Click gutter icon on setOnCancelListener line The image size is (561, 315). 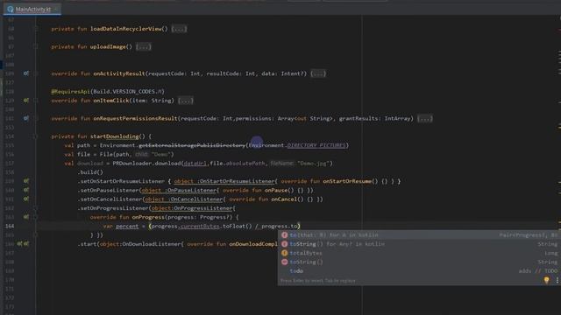[x=26, y=199]
